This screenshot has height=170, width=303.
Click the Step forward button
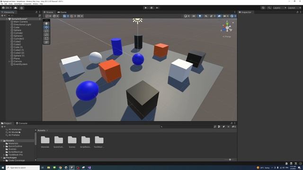point(157,8)
